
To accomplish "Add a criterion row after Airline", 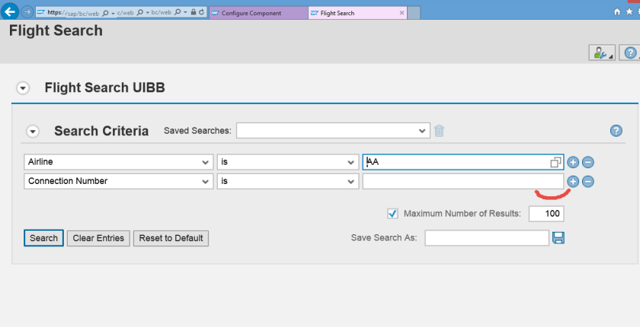I will pyautogui.click(x=573, y=162).
